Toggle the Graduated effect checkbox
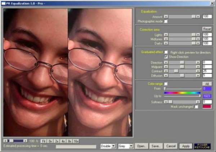Screen dimensions: 216x152 166,52
